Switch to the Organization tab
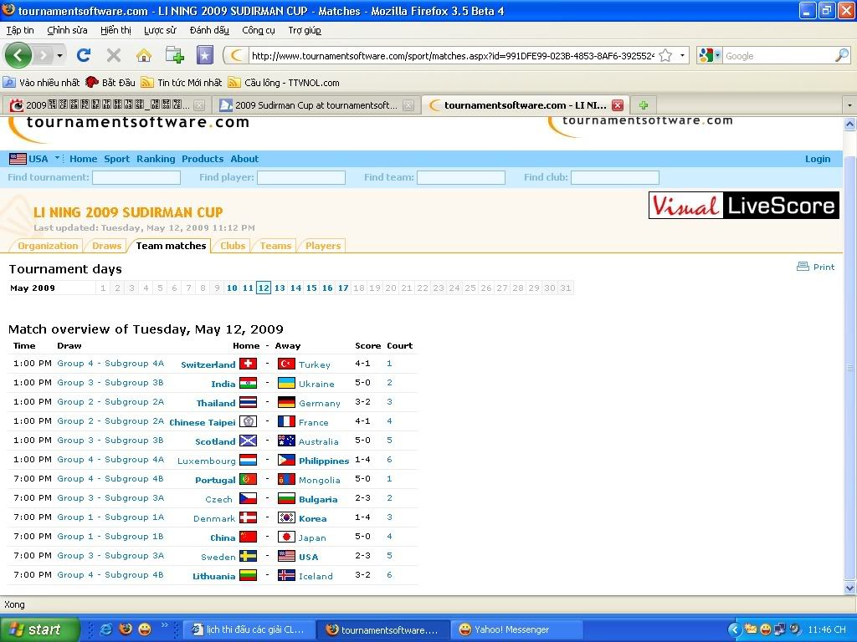 tap(48, 246)
